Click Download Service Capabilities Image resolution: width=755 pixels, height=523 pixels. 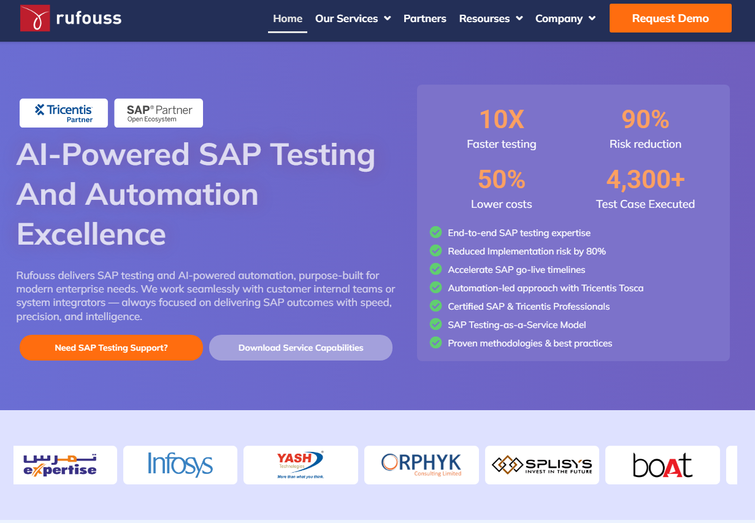pos(301,348)
